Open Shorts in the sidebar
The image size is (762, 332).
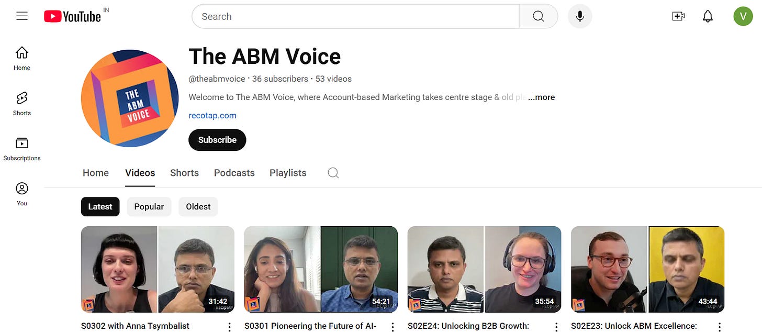coord(22,104)
